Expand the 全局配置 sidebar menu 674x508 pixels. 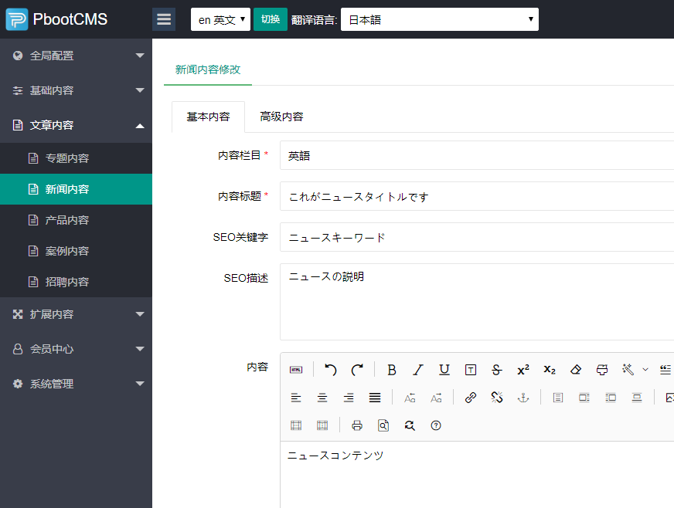pyautogui.click(x=76, y=56)
